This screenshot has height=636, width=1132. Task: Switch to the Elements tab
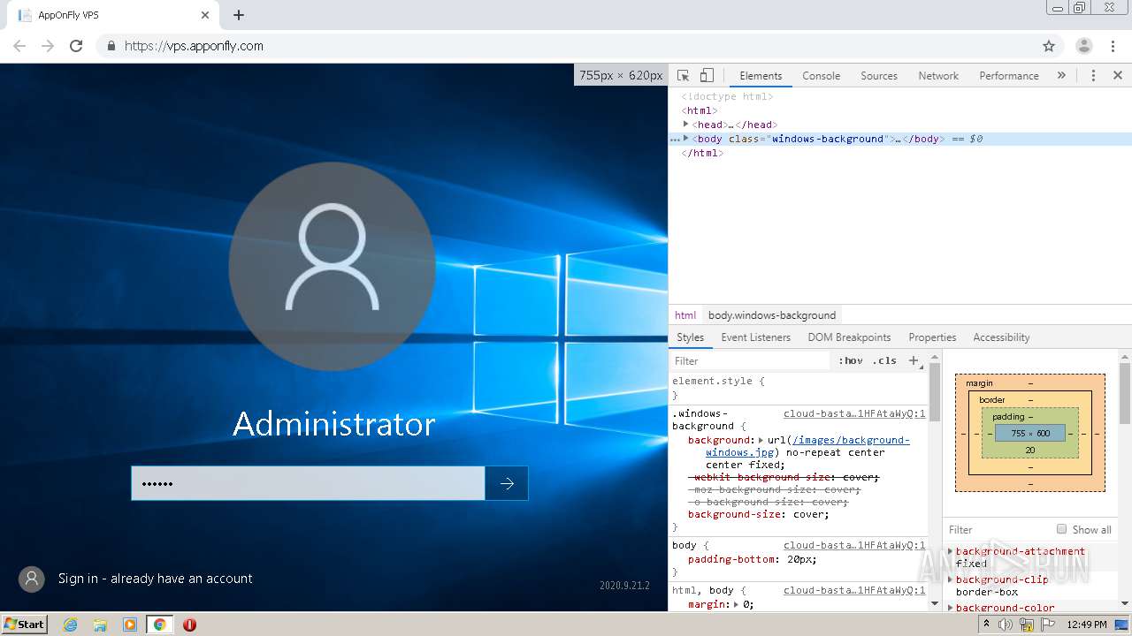click(x=761, y=76)
